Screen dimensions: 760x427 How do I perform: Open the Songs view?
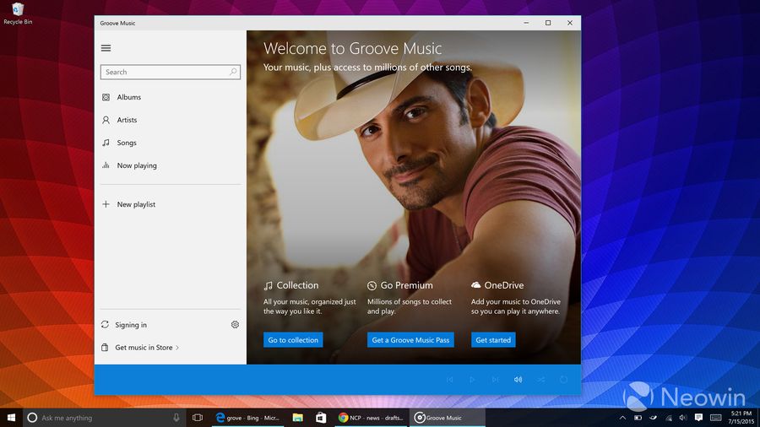pos(170,143)
